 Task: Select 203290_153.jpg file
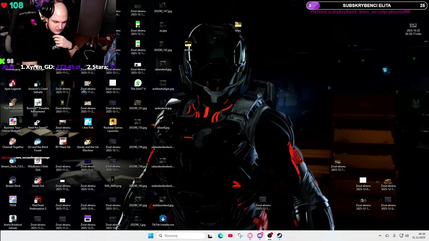point(138,124)
